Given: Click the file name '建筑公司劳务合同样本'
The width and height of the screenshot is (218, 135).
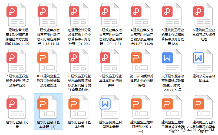Looking at the screenshot, I should (x=204, y=78).
